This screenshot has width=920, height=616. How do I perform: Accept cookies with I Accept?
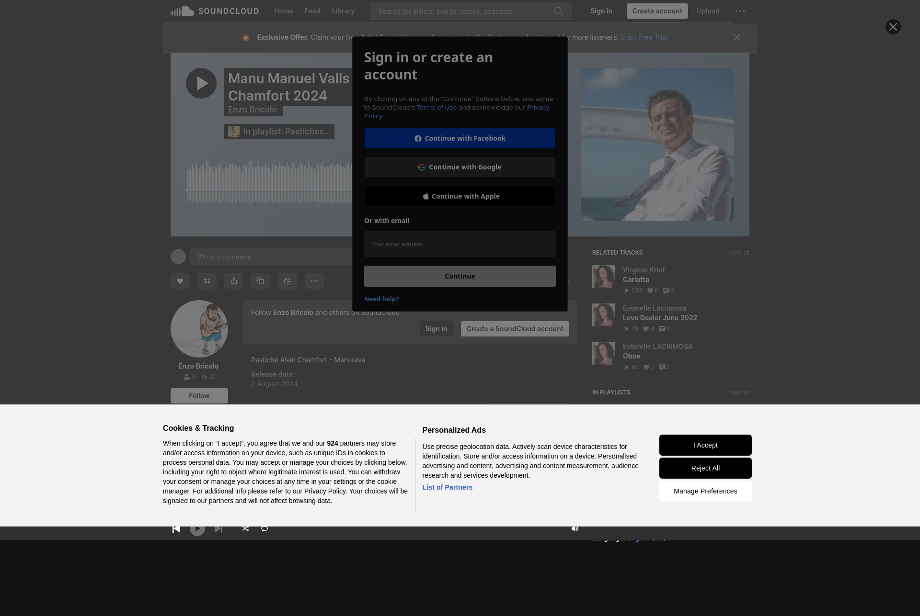point(705,445)
